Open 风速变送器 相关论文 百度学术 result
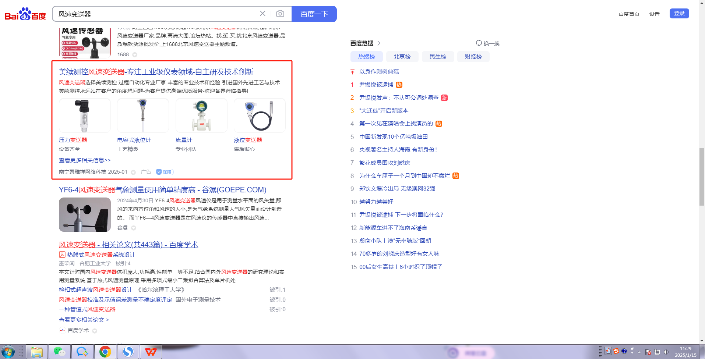This screenshot has width=705, height=359. (128, 245)
